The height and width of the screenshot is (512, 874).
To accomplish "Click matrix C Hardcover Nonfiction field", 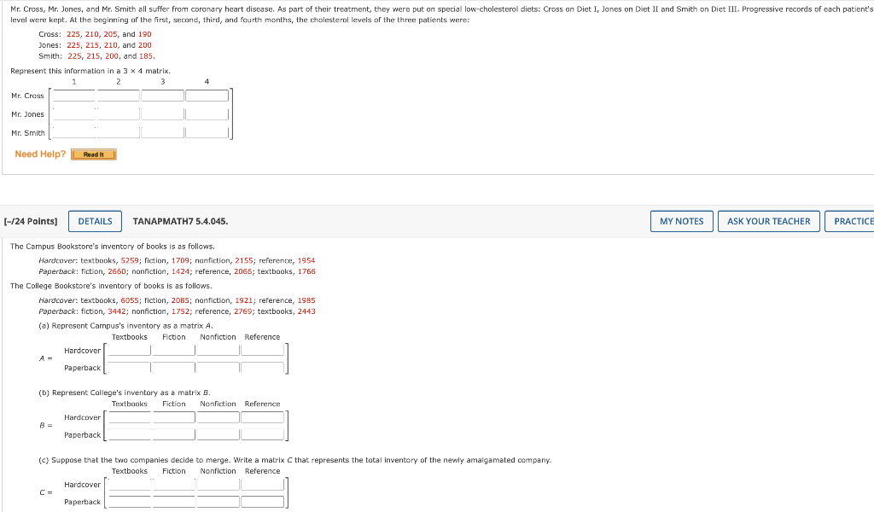I will pos(218,485).
